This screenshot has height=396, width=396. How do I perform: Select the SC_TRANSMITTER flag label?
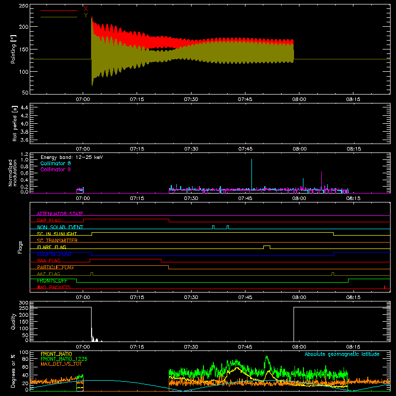(57, 241)
